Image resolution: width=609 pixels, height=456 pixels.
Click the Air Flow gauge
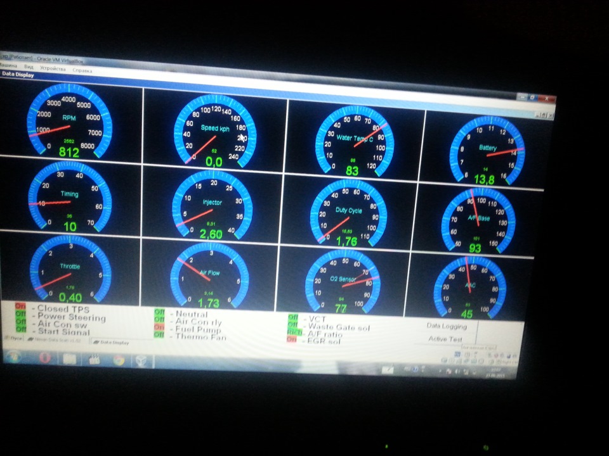[x=210, y=275]
